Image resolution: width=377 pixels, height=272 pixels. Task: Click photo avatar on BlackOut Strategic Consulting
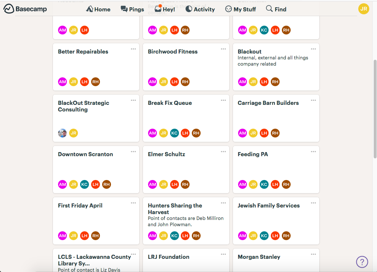[x=62, y=133]
